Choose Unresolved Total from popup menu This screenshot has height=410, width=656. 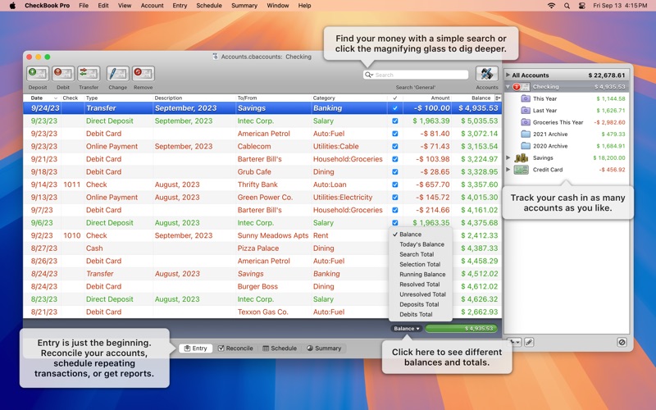click(x=421, y=294)
